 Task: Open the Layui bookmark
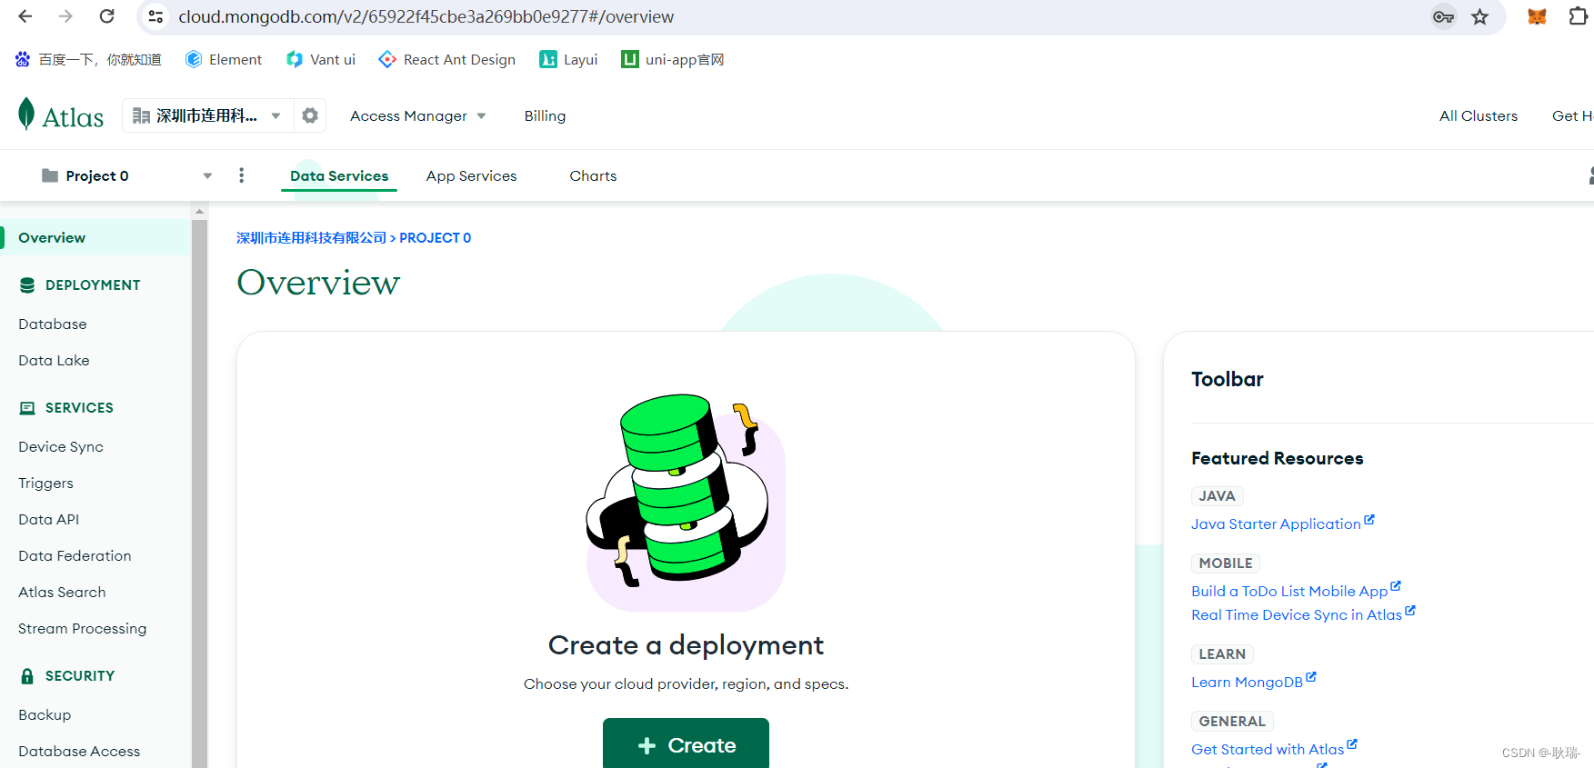coord(568,59)
